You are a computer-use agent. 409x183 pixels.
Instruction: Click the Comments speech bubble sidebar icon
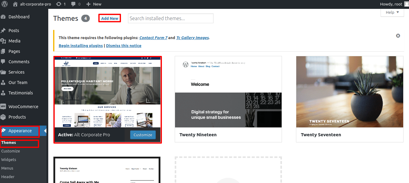click(x=3, y=62)
